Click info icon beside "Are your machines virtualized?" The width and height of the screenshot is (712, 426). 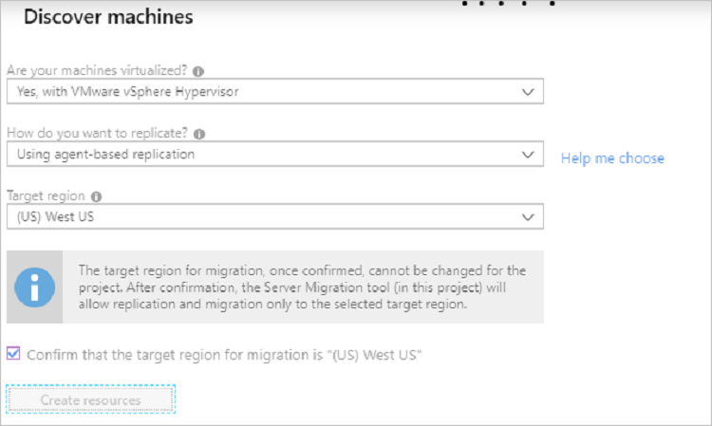point(197,71)
